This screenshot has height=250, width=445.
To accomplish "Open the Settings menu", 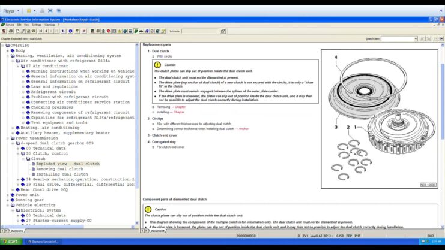I will 36,25.
